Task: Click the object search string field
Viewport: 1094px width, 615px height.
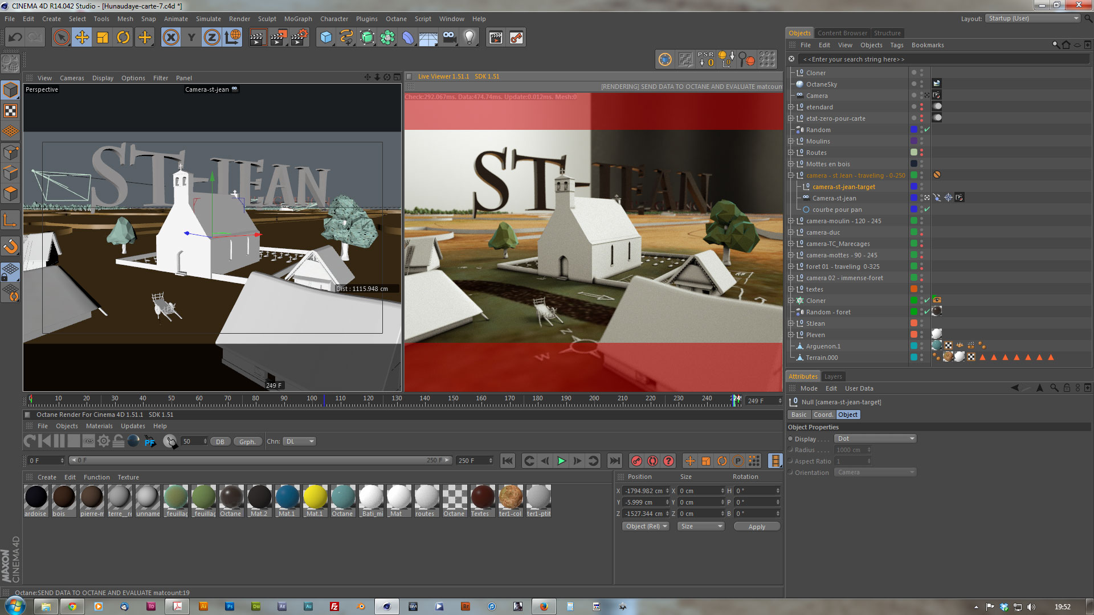Action: coord(943,59)
